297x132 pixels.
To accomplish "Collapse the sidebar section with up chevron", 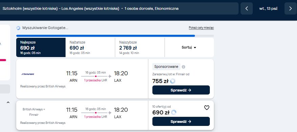I will (x=8, y=102).
